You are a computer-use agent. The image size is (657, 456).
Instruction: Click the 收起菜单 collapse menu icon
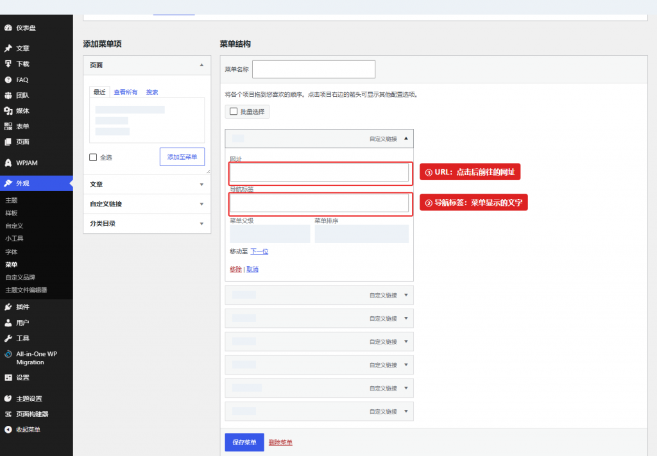point(8,429)
